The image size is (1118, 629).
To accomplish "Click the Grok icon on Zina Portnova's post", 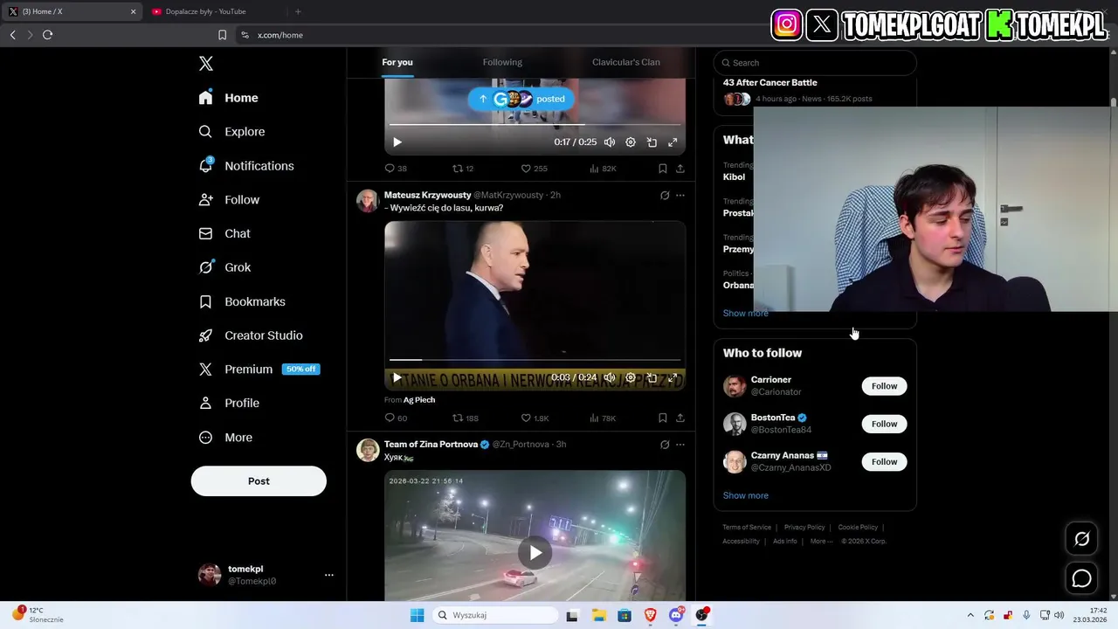I will [x=665, y=445].
